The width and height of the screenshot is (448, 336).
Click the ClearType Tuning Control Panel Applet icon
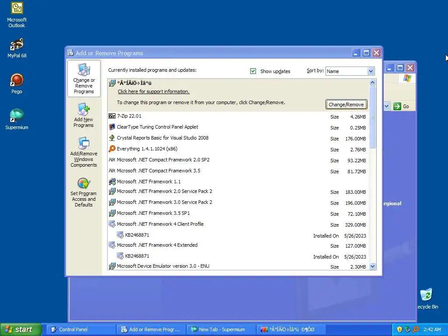click(x=112, y=127)
